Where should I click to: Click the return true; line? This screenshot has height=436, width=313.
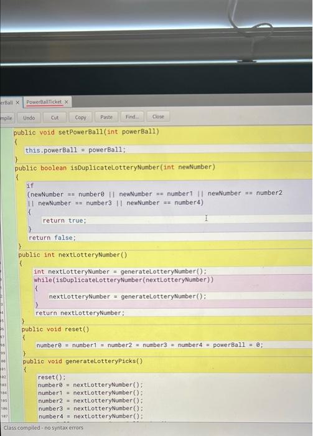[64, 220]
